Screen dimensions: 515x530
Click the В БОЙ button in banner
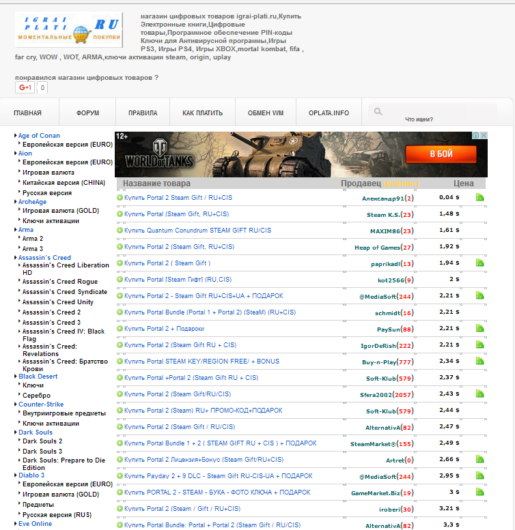pos(441,154)
